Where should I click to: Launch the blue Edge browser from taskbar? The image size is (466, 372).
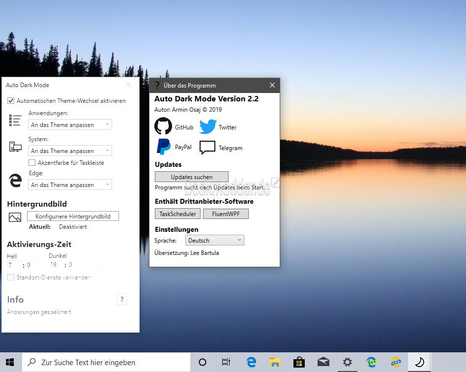[251, 362]
